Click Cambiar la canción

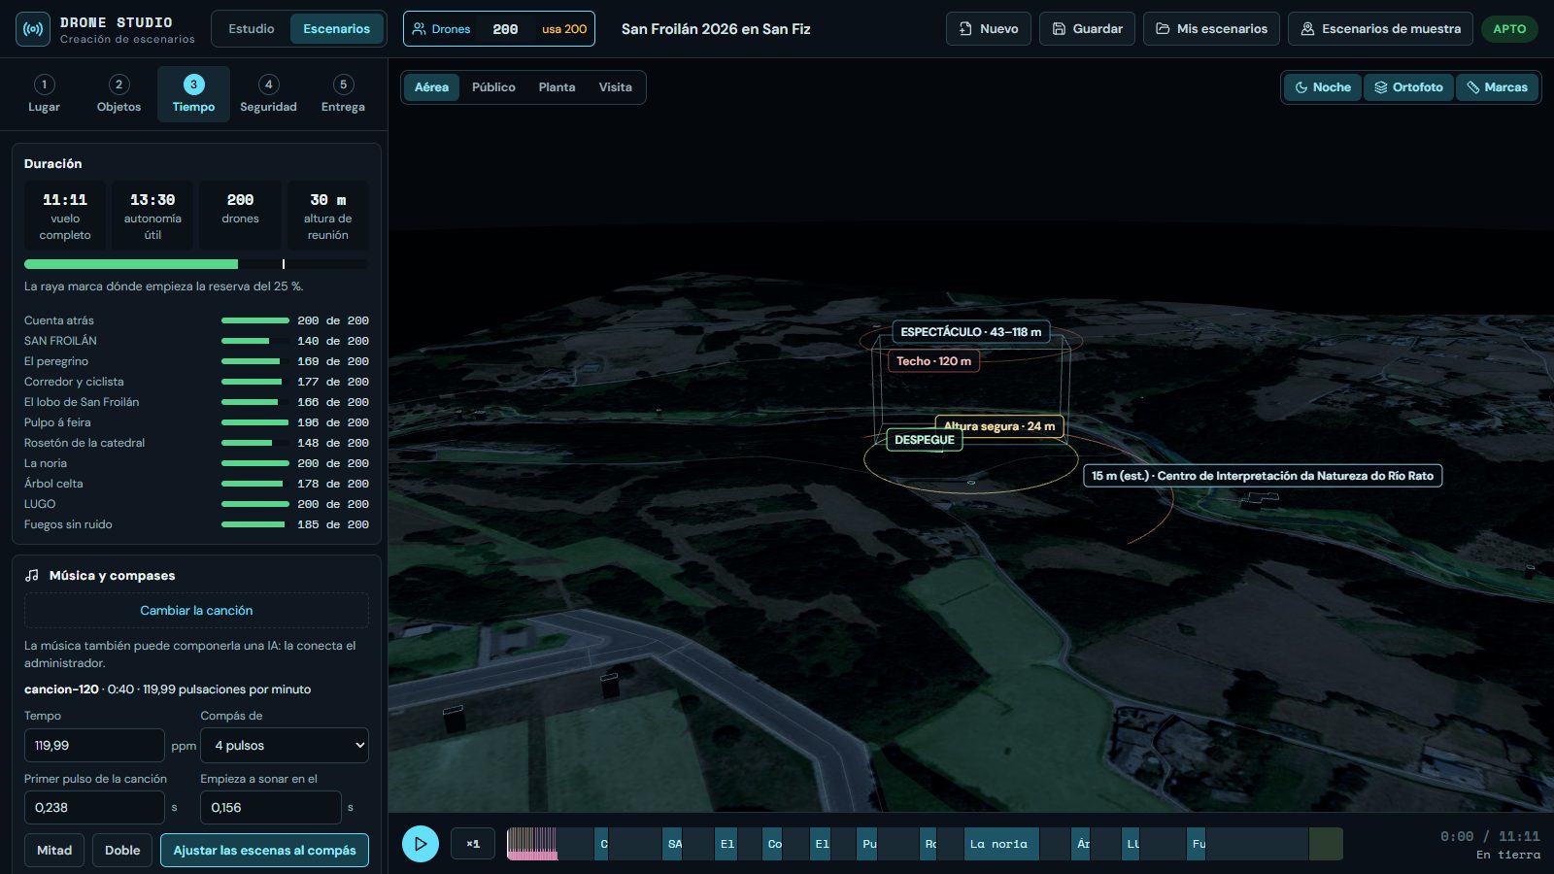(196, 610)
